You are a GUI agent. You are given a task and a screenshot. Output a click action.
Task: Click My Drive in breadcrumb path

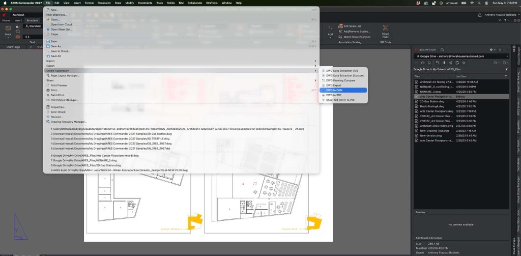438,69
